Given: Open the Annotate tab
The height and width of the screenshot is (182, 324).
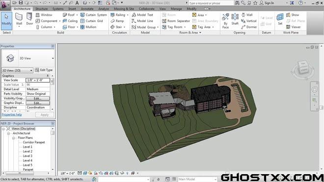Looking at the screenshot, I should point(87,9).
